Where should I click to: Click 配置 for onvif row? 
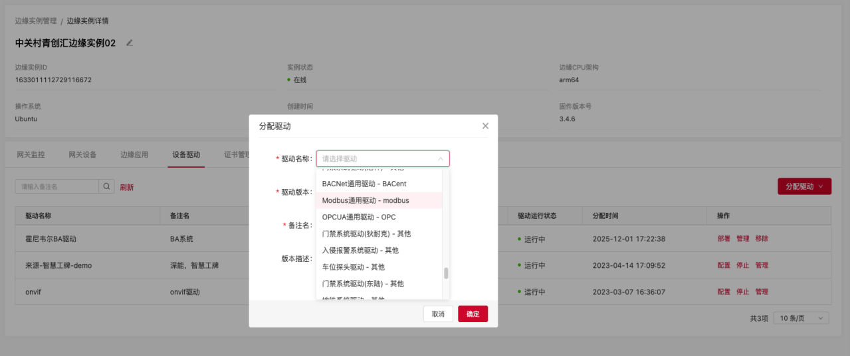tap(724, 292)
